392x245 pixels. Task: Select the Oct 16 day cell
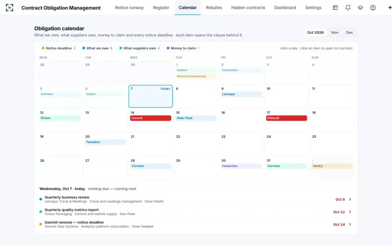[x=241, y=120]
